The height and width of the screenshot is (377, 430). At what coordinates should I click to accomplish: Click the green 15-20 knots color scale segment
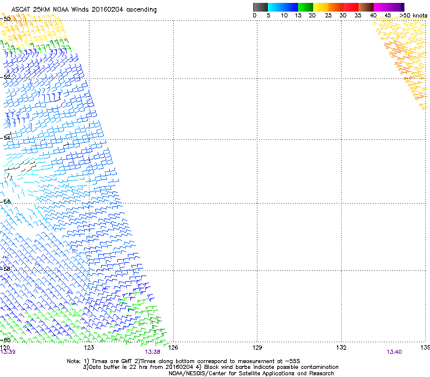tap(306, 7)
